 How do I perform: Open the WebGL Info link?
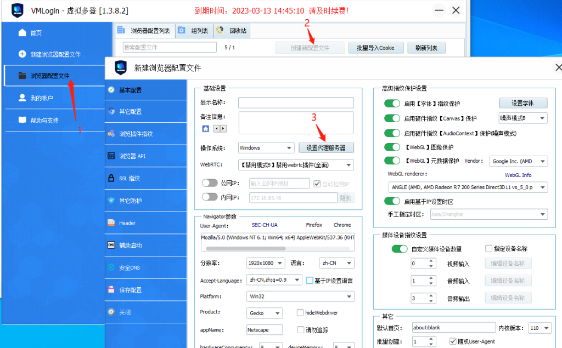point(518,175)
